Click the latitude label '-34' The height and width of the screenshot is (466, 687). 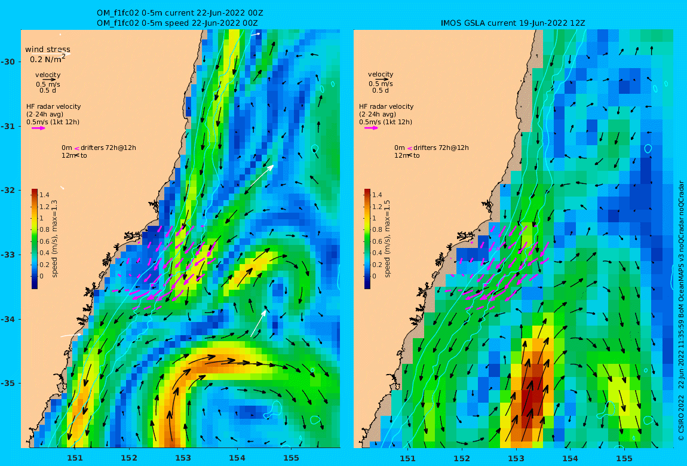click(7, 319)
